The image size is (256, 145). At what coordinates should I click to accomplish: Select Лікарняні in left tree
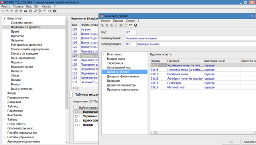coord(17,41)
